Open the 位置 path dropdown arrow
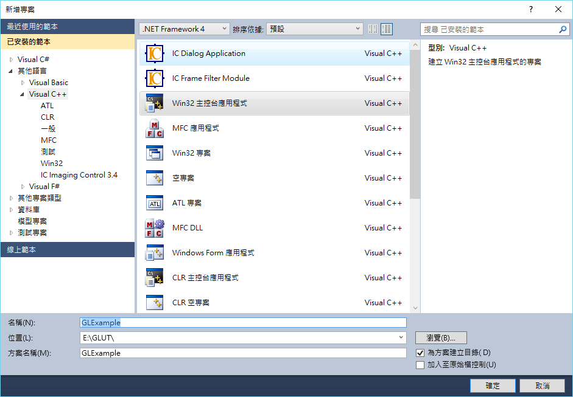The width and height of the screenshot is (573, 397). 401,337
